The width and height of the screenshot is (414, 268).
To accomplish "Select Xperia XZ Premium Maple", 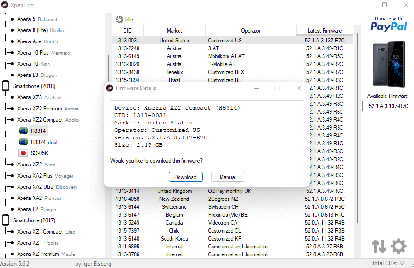I will point(46,254).
